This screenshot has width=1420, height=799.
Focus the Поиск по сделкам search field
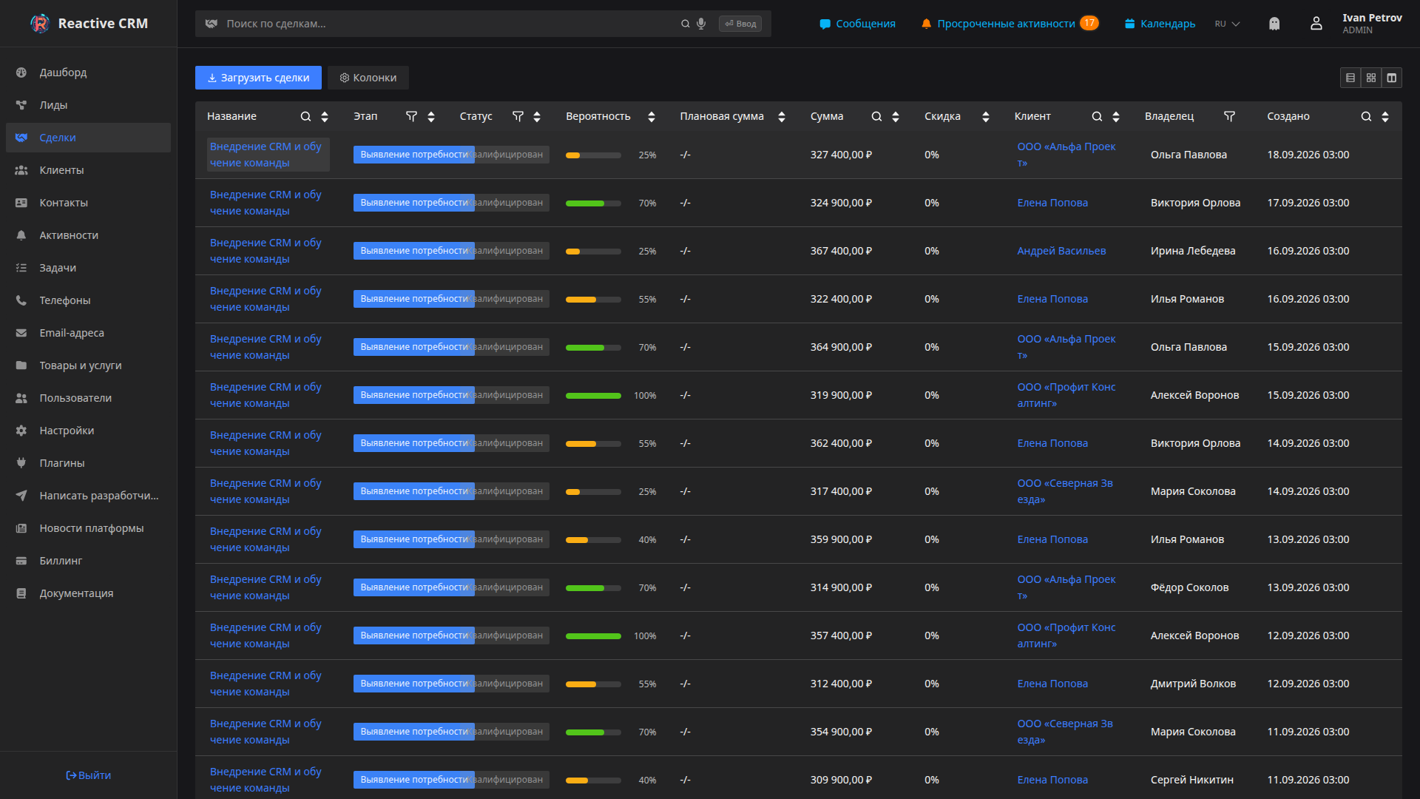tap(451, 24)
